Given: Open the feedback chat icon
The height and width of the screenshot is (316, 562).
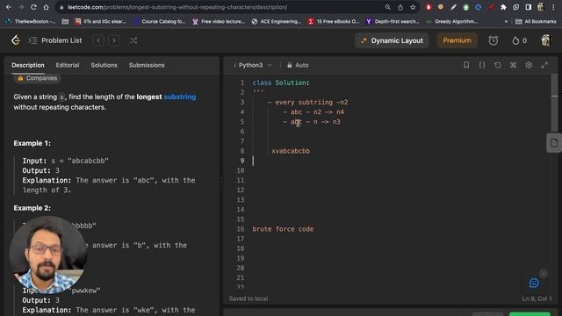Looking at the screenshot, I should click(x=534, y=283).
